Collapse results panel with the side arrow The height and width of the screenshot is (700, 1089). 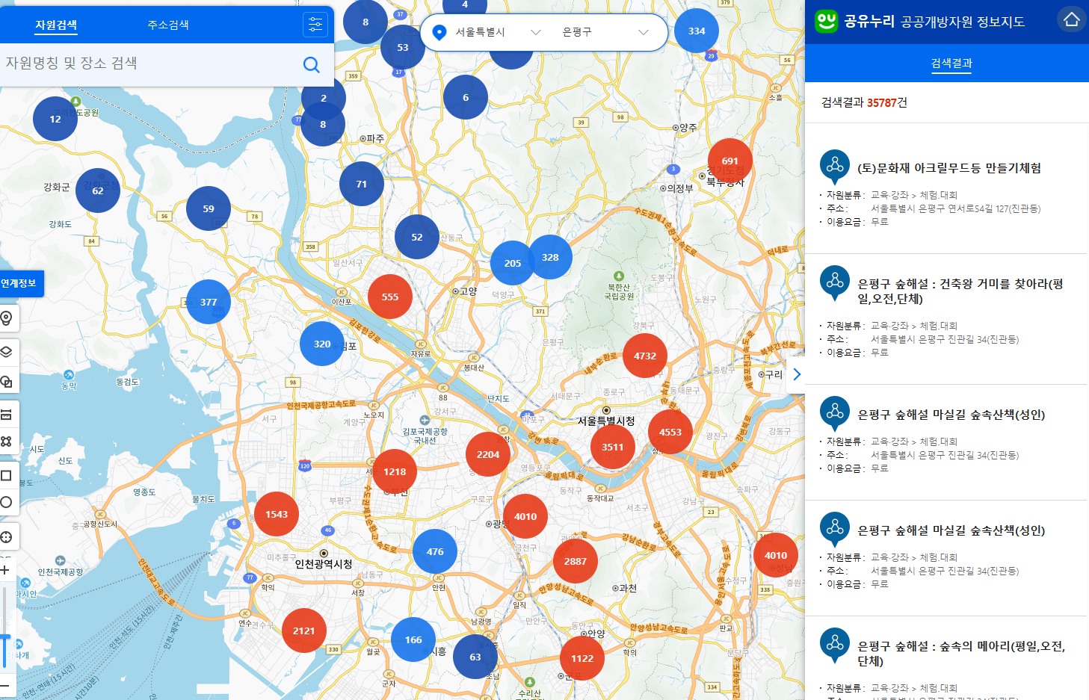[797, 374]
